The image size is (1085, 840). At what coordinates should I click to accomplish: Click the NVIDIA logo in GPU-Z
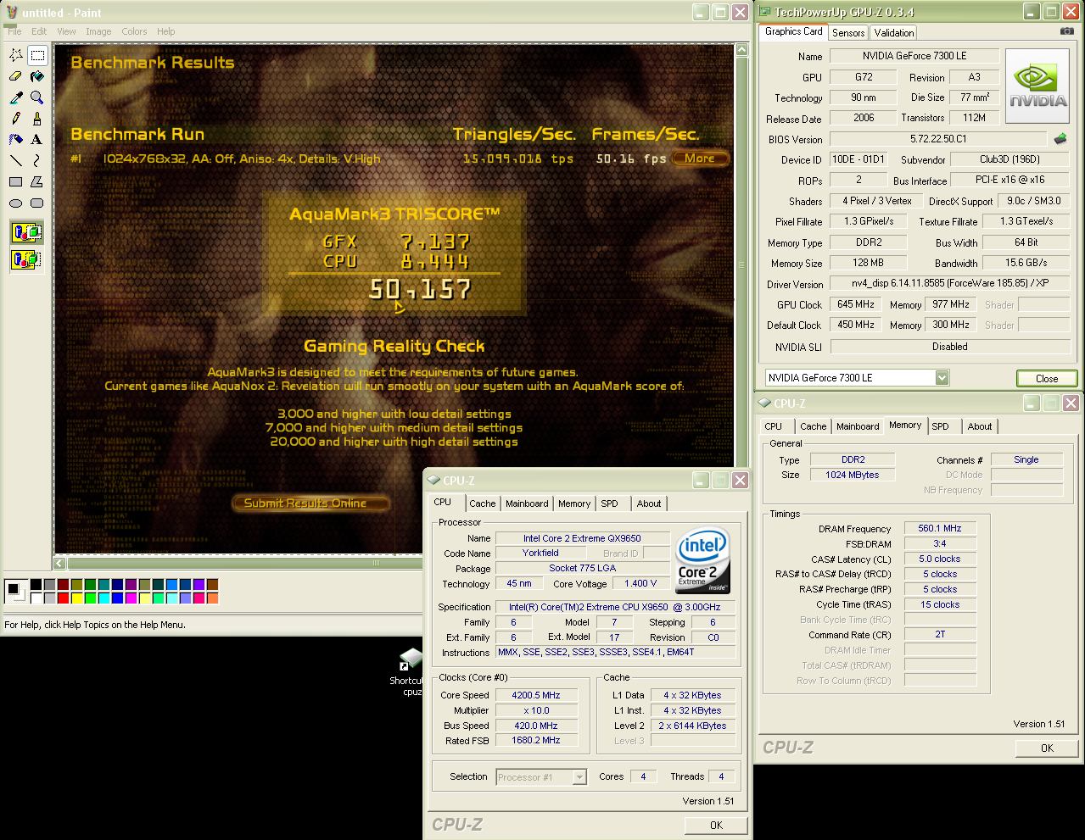point(1037,88)
